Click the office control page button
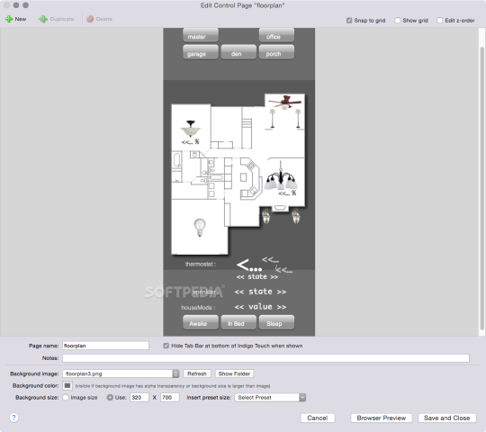This screenshot has height=432, width=486. coord(276,36)
